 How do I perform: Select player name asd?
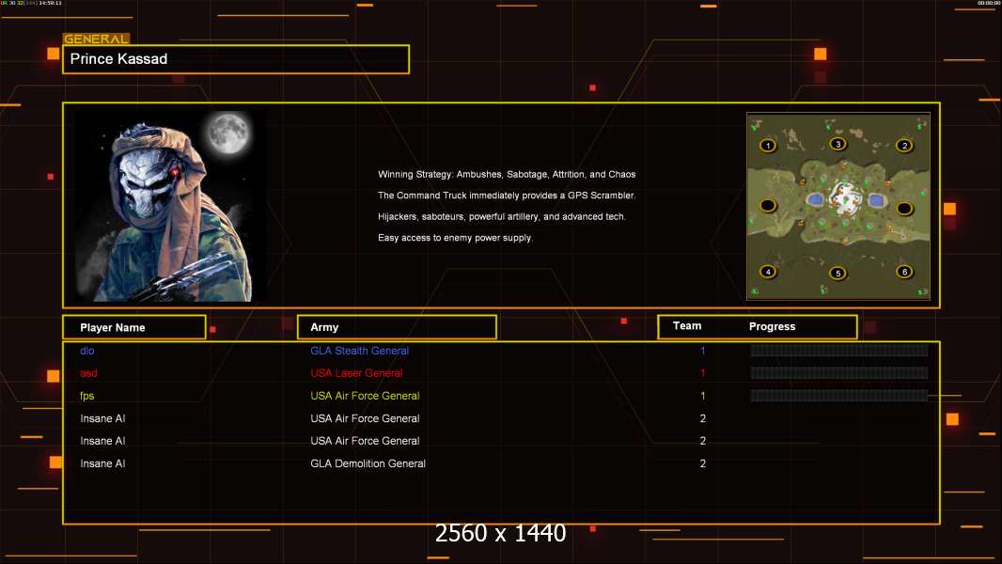[88, 373]
